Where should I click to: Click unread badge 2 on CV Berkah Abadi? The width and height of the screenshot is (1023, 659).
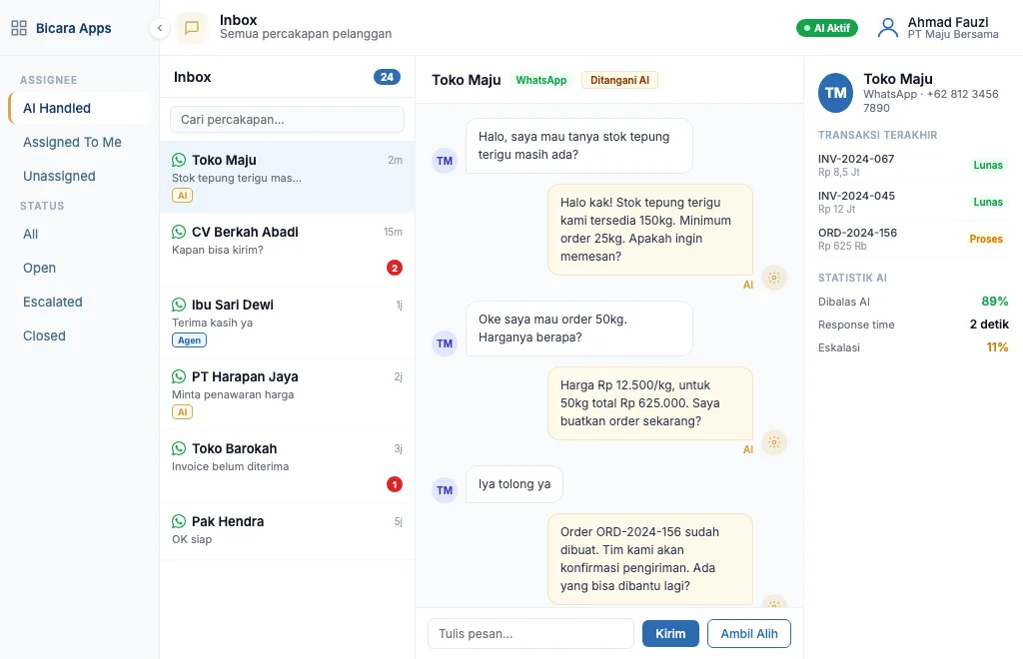[394, 268]
